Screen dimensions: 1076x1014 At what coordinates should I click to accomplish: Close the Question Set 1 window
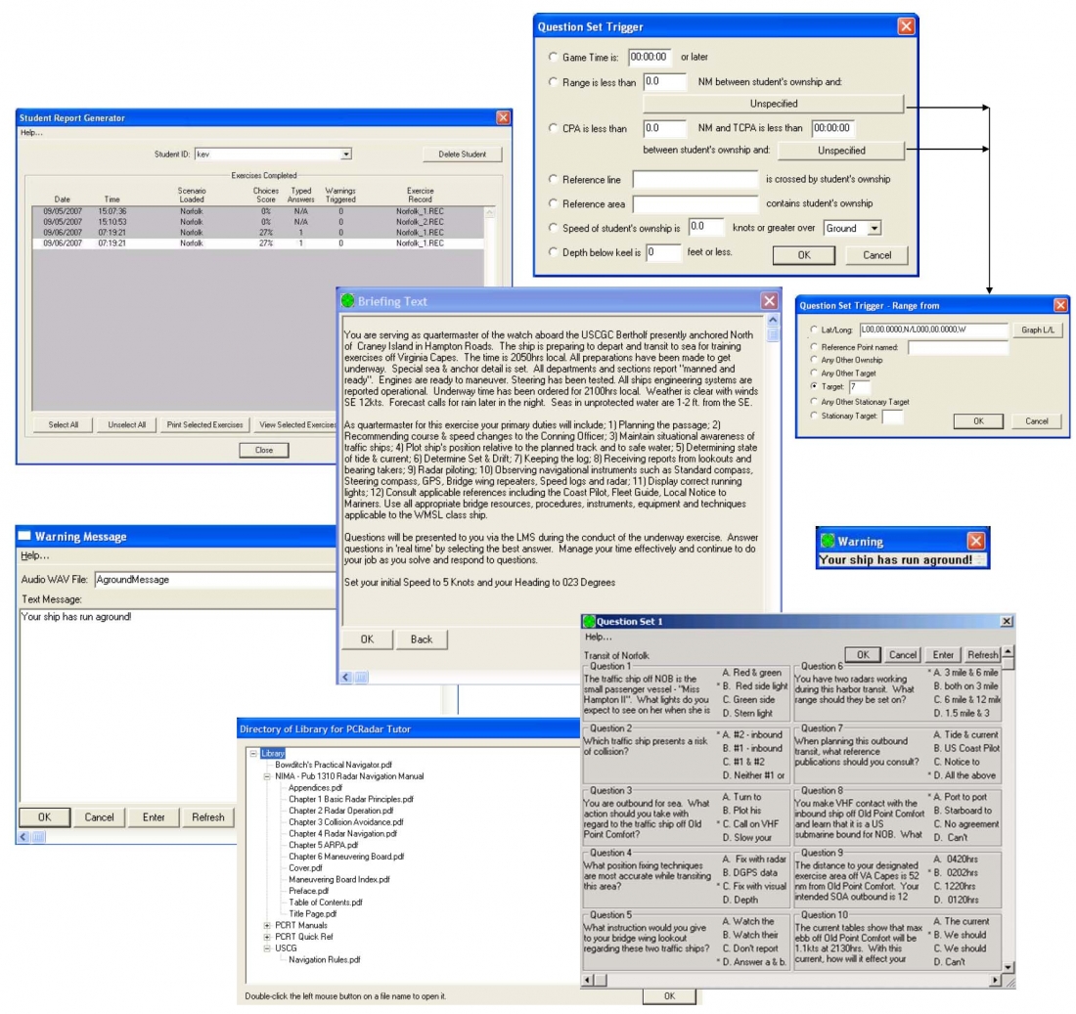(x=1007, y=621)
